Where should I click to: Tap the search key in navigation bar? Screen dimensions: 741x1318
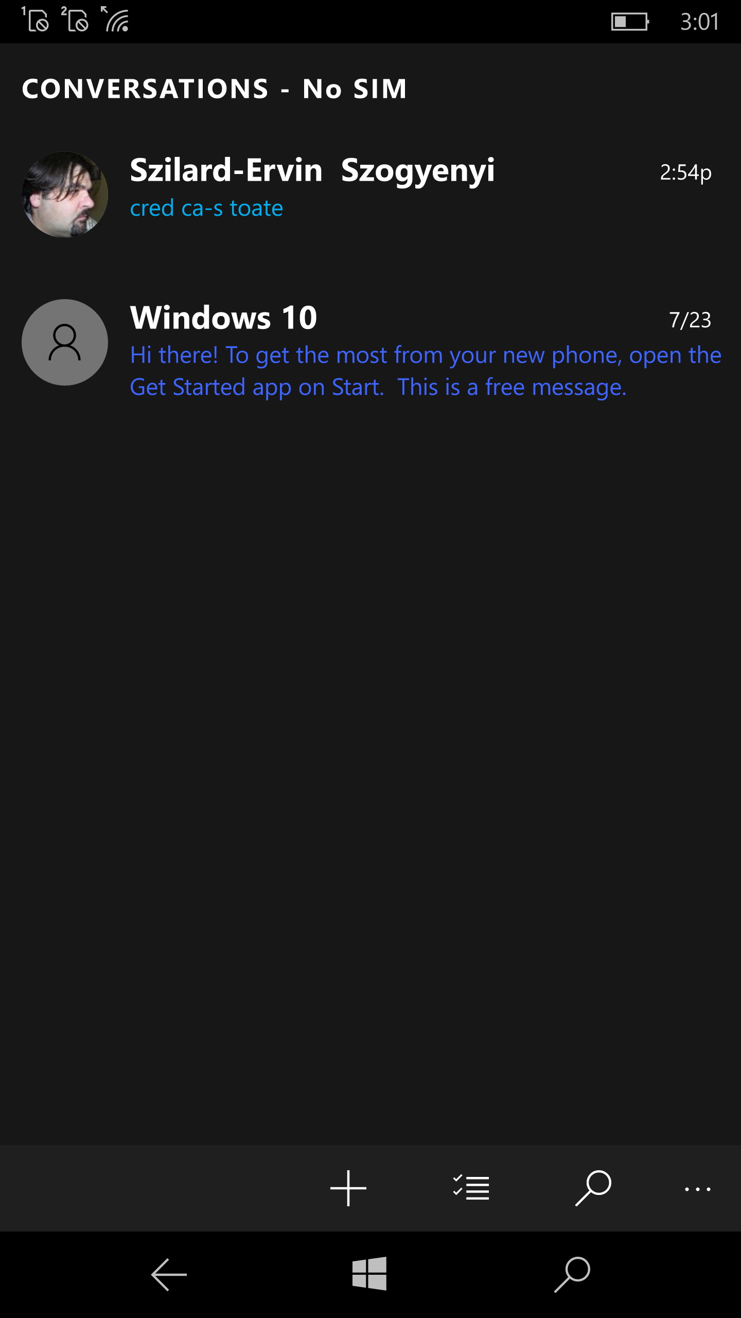tap(572, 1275)
